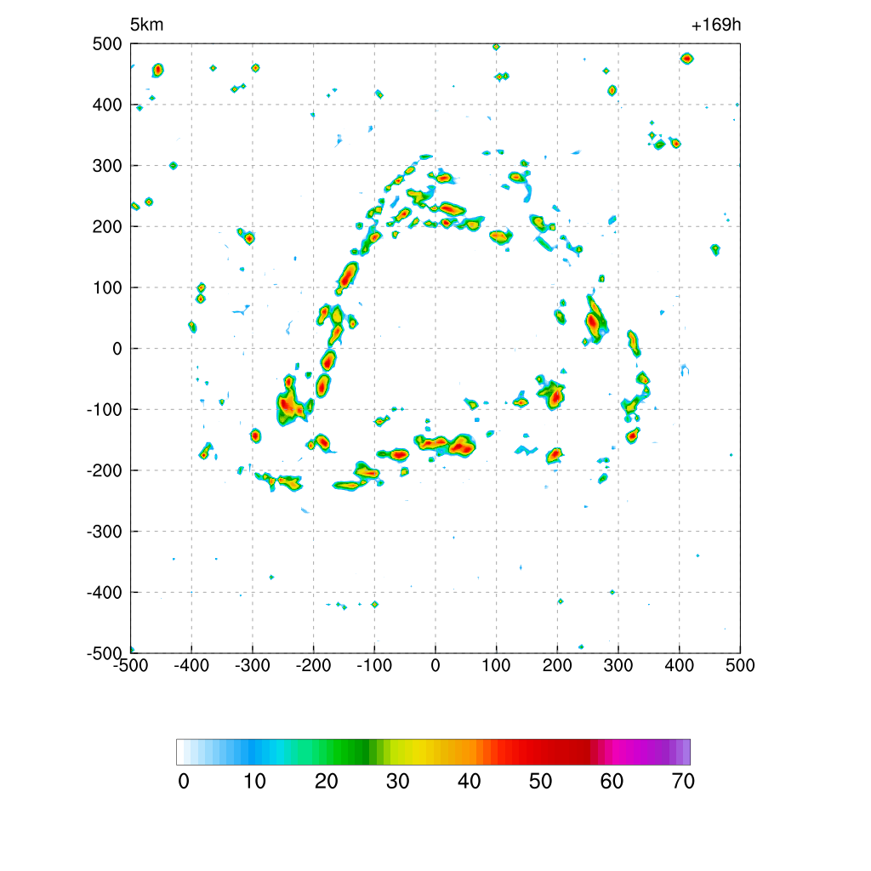Viewport: 871px width, 871px height.
Task: Click the color scale label 40
Action: pyautogui.click(x=470, y=782)
